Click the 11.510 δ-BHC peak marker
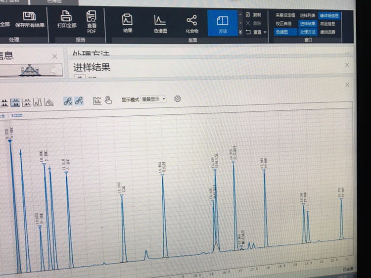The image size is (371, 278). (x=66, y=173)
